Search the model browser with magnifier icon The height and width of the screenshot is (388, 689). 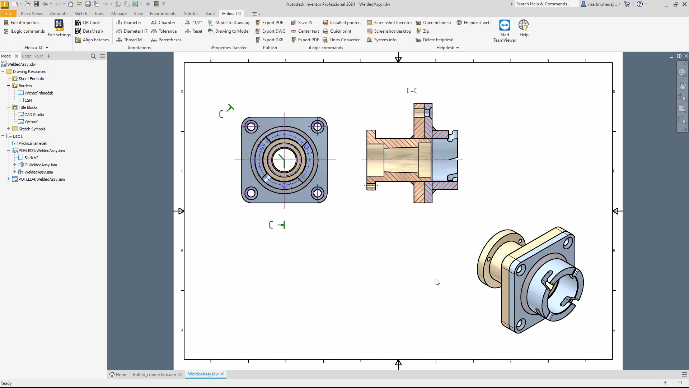tap(93, 56)
